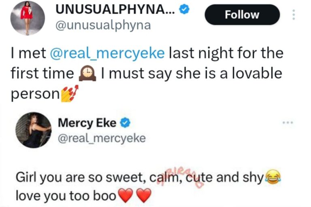This screenshot has height=207, width=311.
Task: Click the Follow button
Action: pos(242,15)
